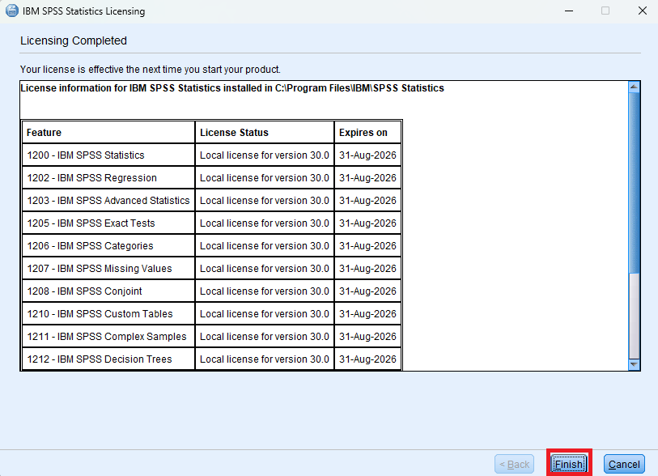Close the SPSS Licensing window

[x=641, y=11]
